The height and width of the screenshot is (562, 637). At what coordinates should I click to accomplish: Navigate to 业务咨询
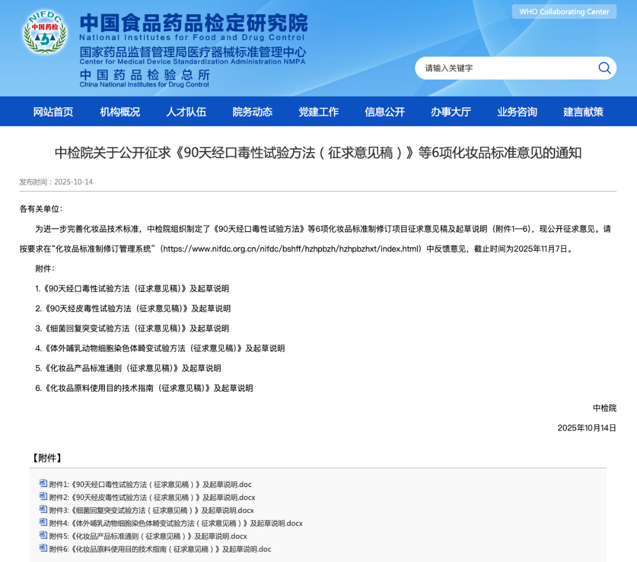pos(517,112)
